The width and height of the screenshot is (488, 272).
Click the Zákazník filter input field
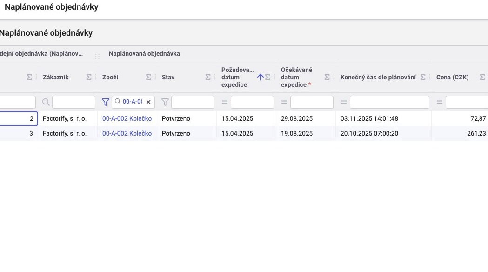coord(74,102)
